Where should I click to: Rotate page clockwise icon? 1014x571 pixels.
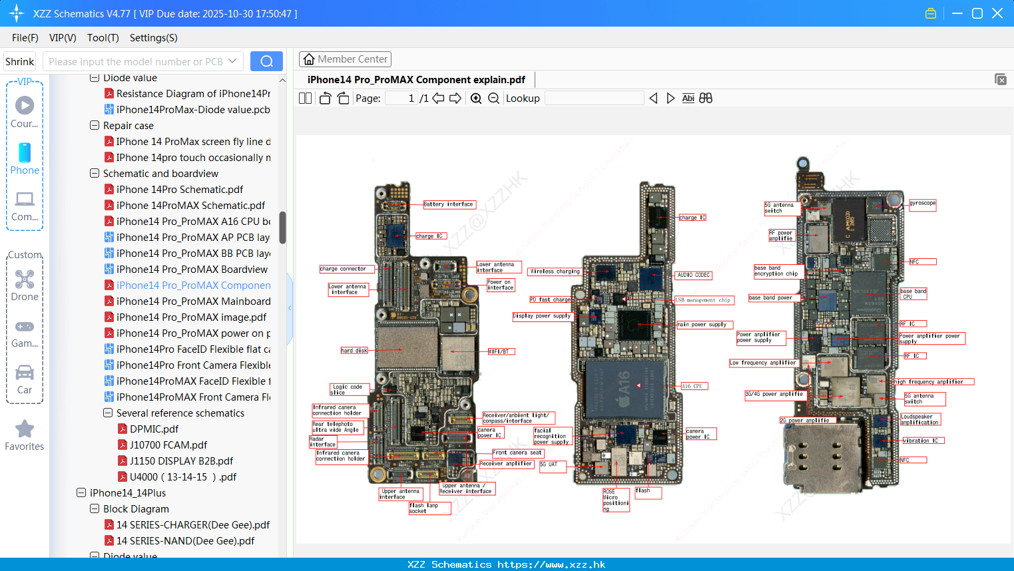343,98
